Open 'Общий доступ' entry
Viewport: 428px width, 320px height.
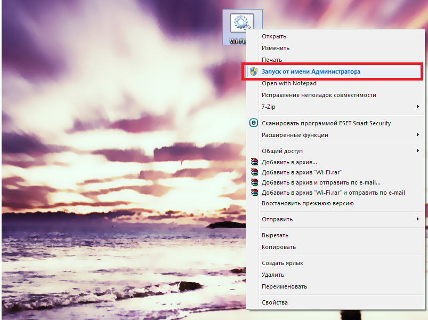point(335,151)
